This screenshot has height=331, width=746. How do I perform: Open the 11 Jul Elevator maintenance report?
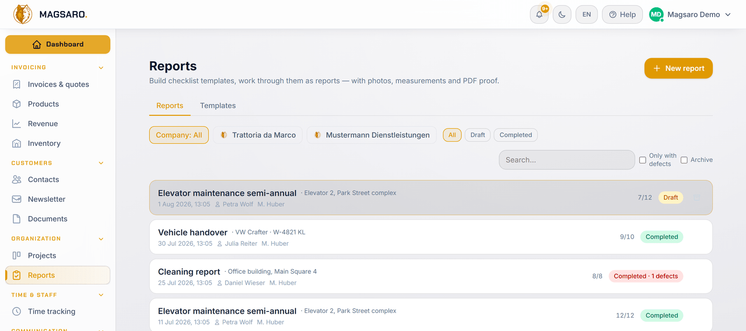point(431,315)
